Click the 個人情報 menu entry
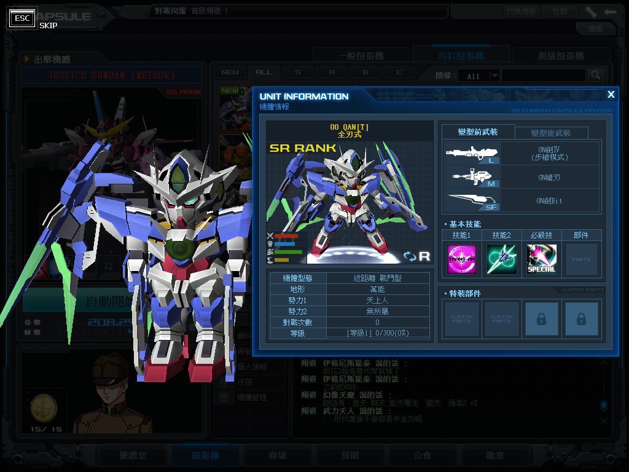The image size is (629, 472). [x=252, y=366]
